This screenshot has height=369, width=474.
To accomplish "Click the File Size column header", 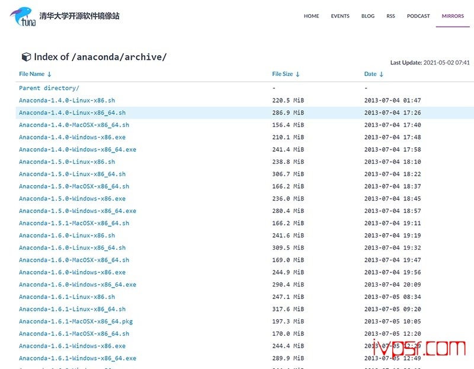I will [283, 74].
